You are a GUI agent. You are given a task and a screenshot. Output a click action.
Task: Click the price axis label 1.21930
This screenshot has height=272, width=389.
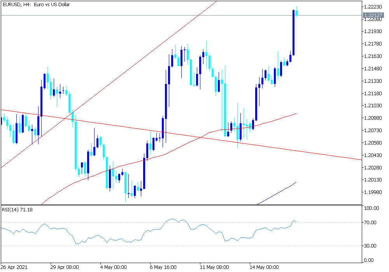373,31
